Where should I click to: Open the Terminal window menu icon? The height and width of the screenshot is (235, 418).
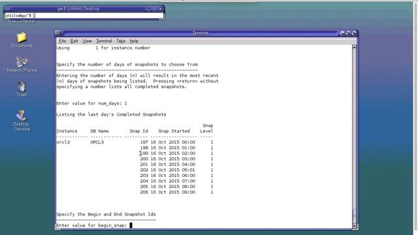click(59, 33)
